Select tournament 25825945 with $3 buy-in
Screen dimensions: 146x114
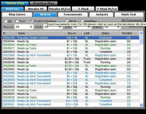(71, 73)
